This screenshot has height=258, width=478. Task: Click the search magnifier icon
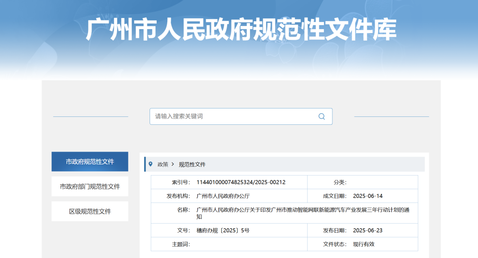click(x=322, y=116)
